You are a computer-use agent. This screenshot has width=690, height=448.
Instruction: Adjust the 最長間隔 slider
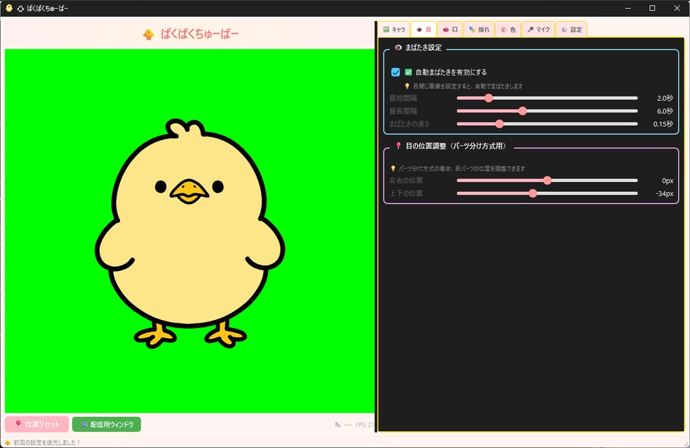(547, 111)
